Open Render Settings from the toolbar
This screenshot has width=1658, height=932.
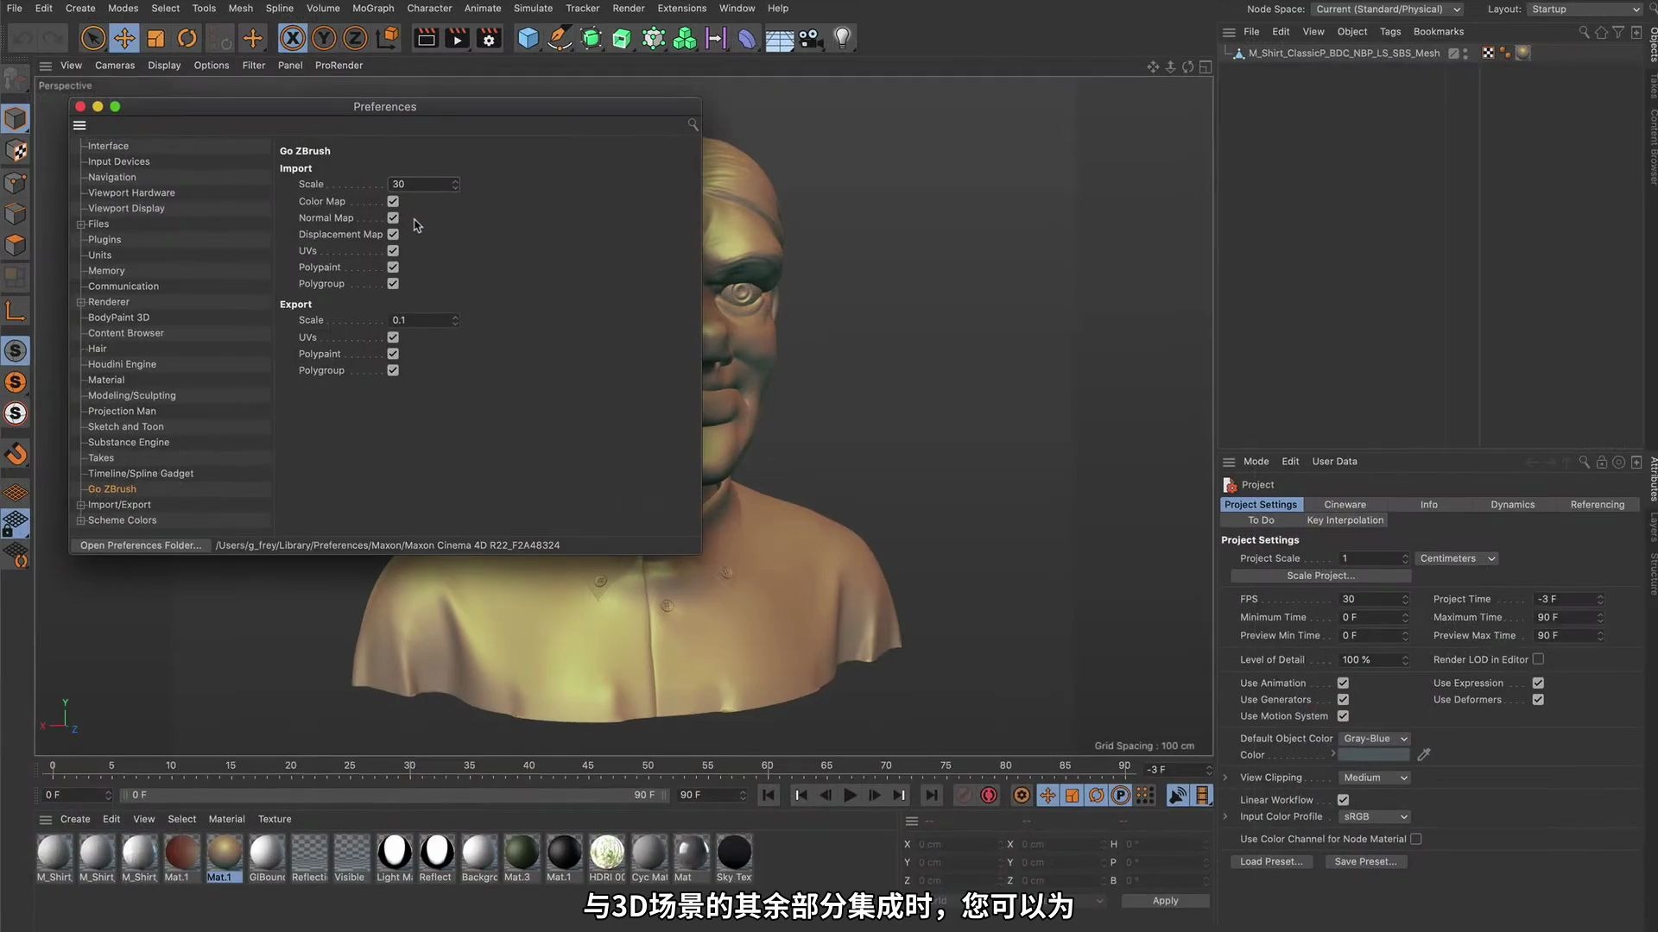point(488,38)
